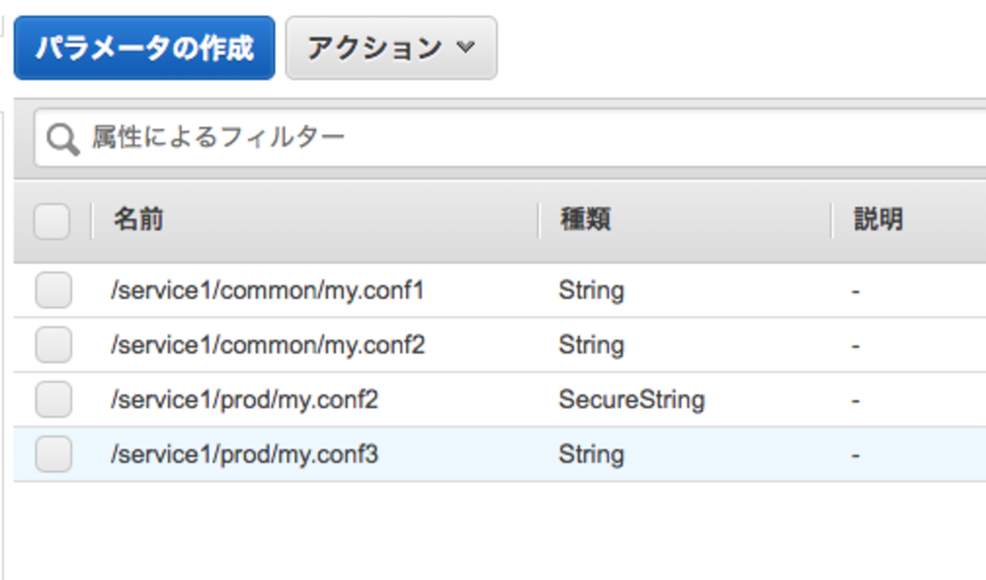Select checkbox for /service1/prod/my.conf2 row
The image size is (986, 580).
[53, 400]
